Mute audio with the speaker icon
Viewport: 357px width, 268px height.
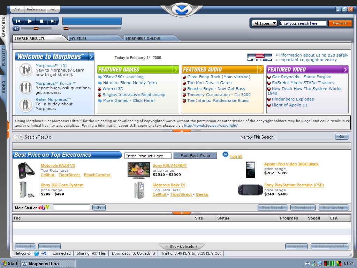[x=16, y=29]
